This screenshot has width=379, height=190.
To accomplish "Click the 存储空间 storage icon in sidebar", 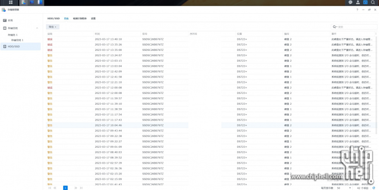I will pos(5,28).
